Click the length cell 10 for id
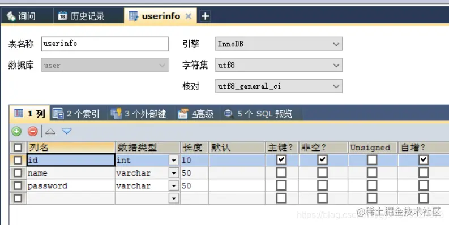This screenshot has height=225, width=449. (x=194, y=160)
